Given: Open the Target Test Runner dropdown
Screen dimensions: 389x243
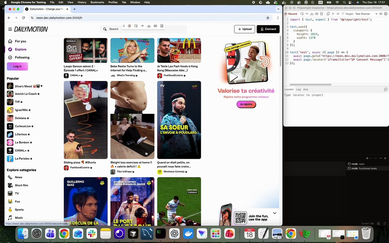Looking at the screenshot, I should [x=366, y=14].
